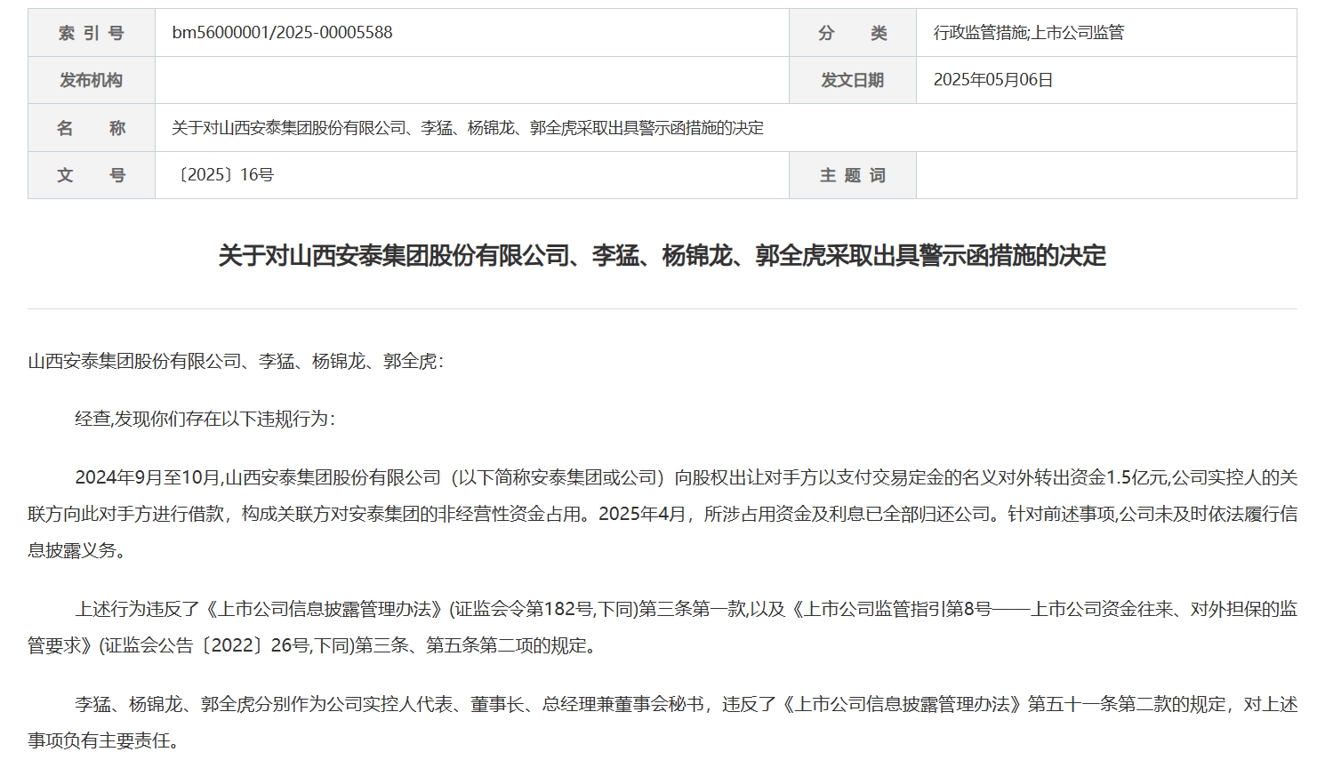
Task: Click the bold page heading about 山西安泰集团
Action: click(662, 256)
